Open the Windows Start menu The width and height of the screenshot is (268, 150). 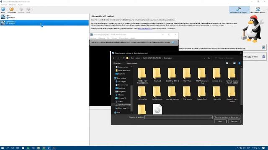pyautogui.click(x=3, y=148)
